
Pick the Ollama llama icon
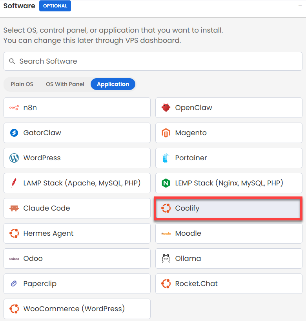pos(166,259)
